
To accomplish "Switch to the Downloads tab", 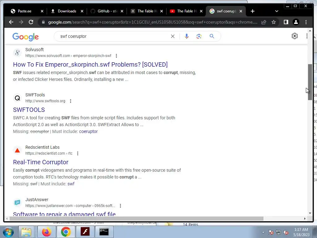I will point(67,11).
